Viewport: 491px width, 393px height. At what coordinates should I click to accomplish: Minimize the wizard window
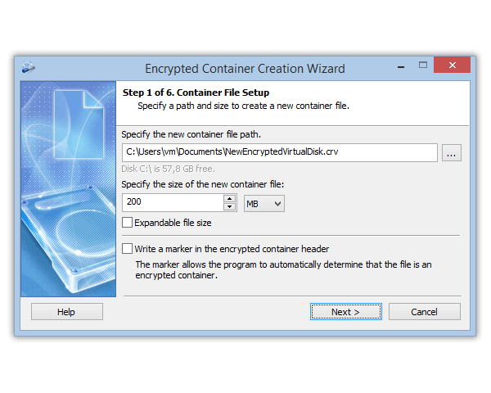[401, 66]
